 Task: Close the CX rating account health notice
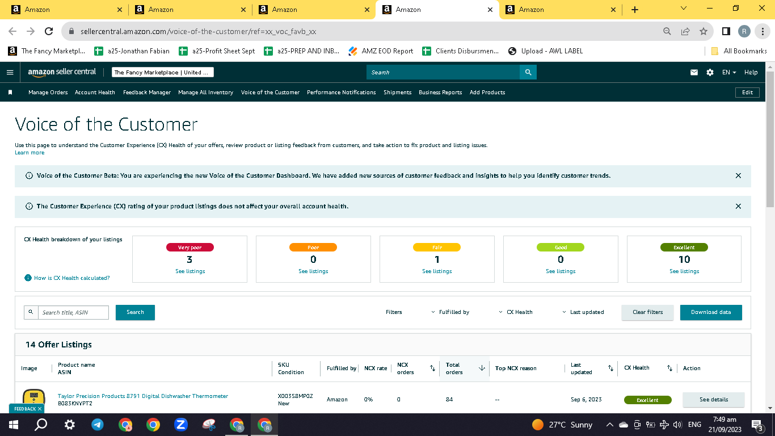coord(738,207)
